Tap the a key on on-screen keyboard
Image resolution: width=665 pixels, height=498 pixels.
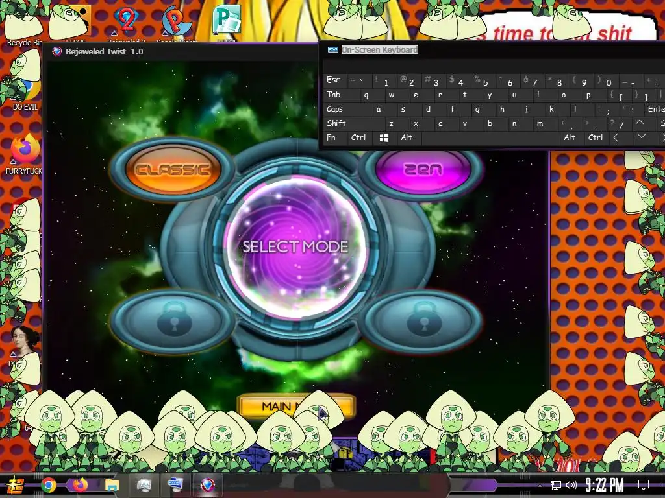coord(379,109)
